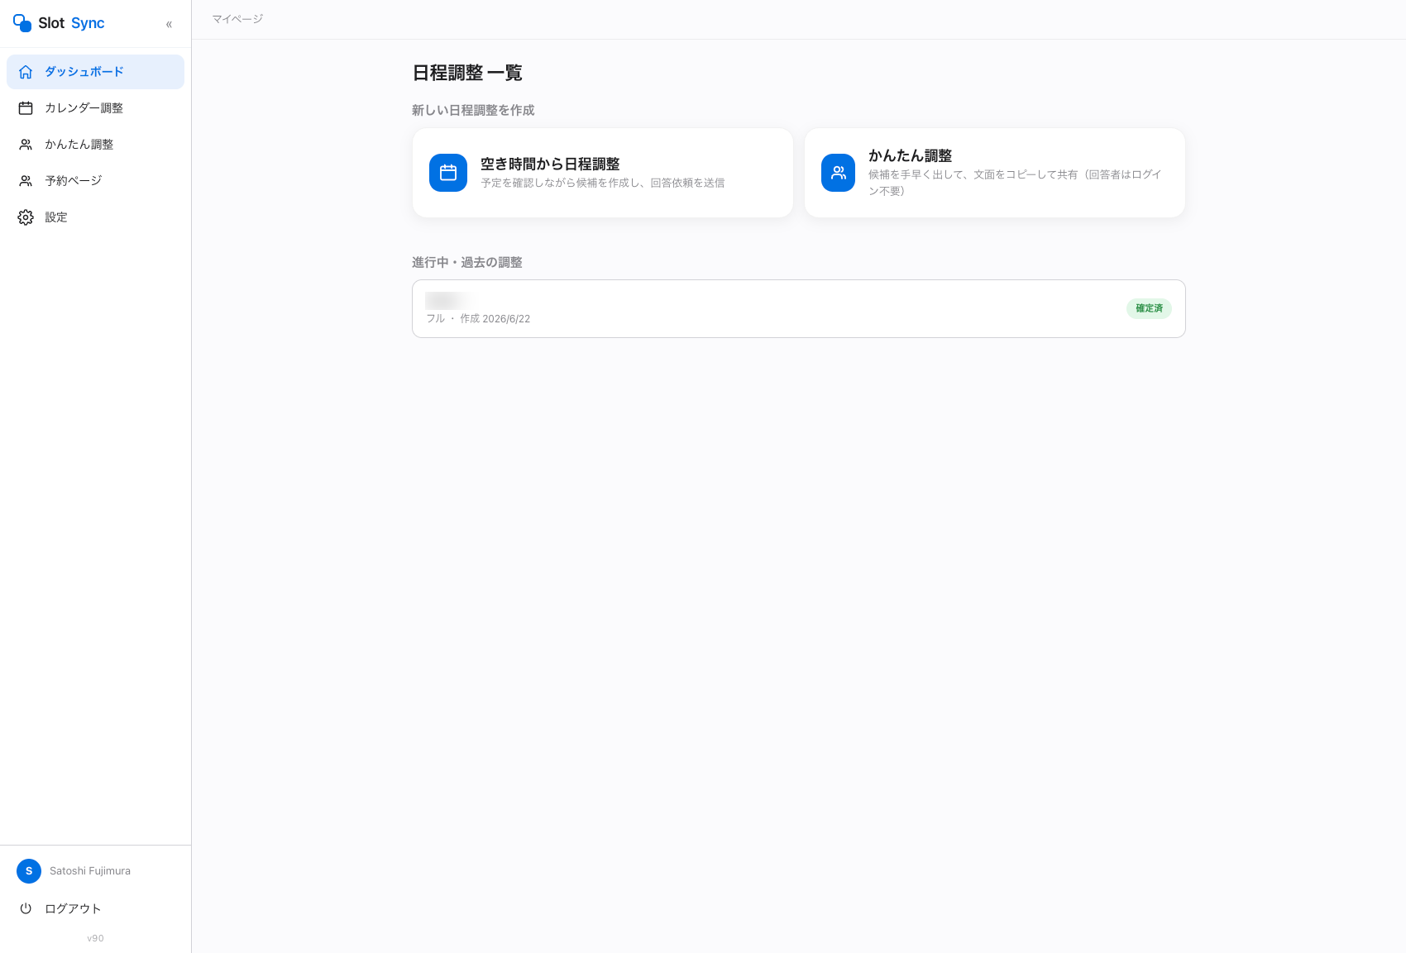Click the people icon beside 予約ページ
This screenshot has width=1406, height=953.
coord(26,181)
